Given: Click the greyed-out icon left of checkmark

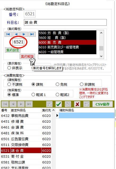Looking at the screenshot, I should [49, 104].
